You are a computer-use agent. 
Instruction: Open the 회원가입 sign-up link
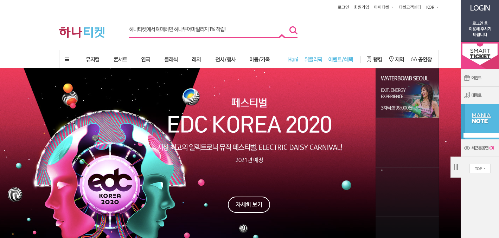pyautogui.click(x=362, y=7)
